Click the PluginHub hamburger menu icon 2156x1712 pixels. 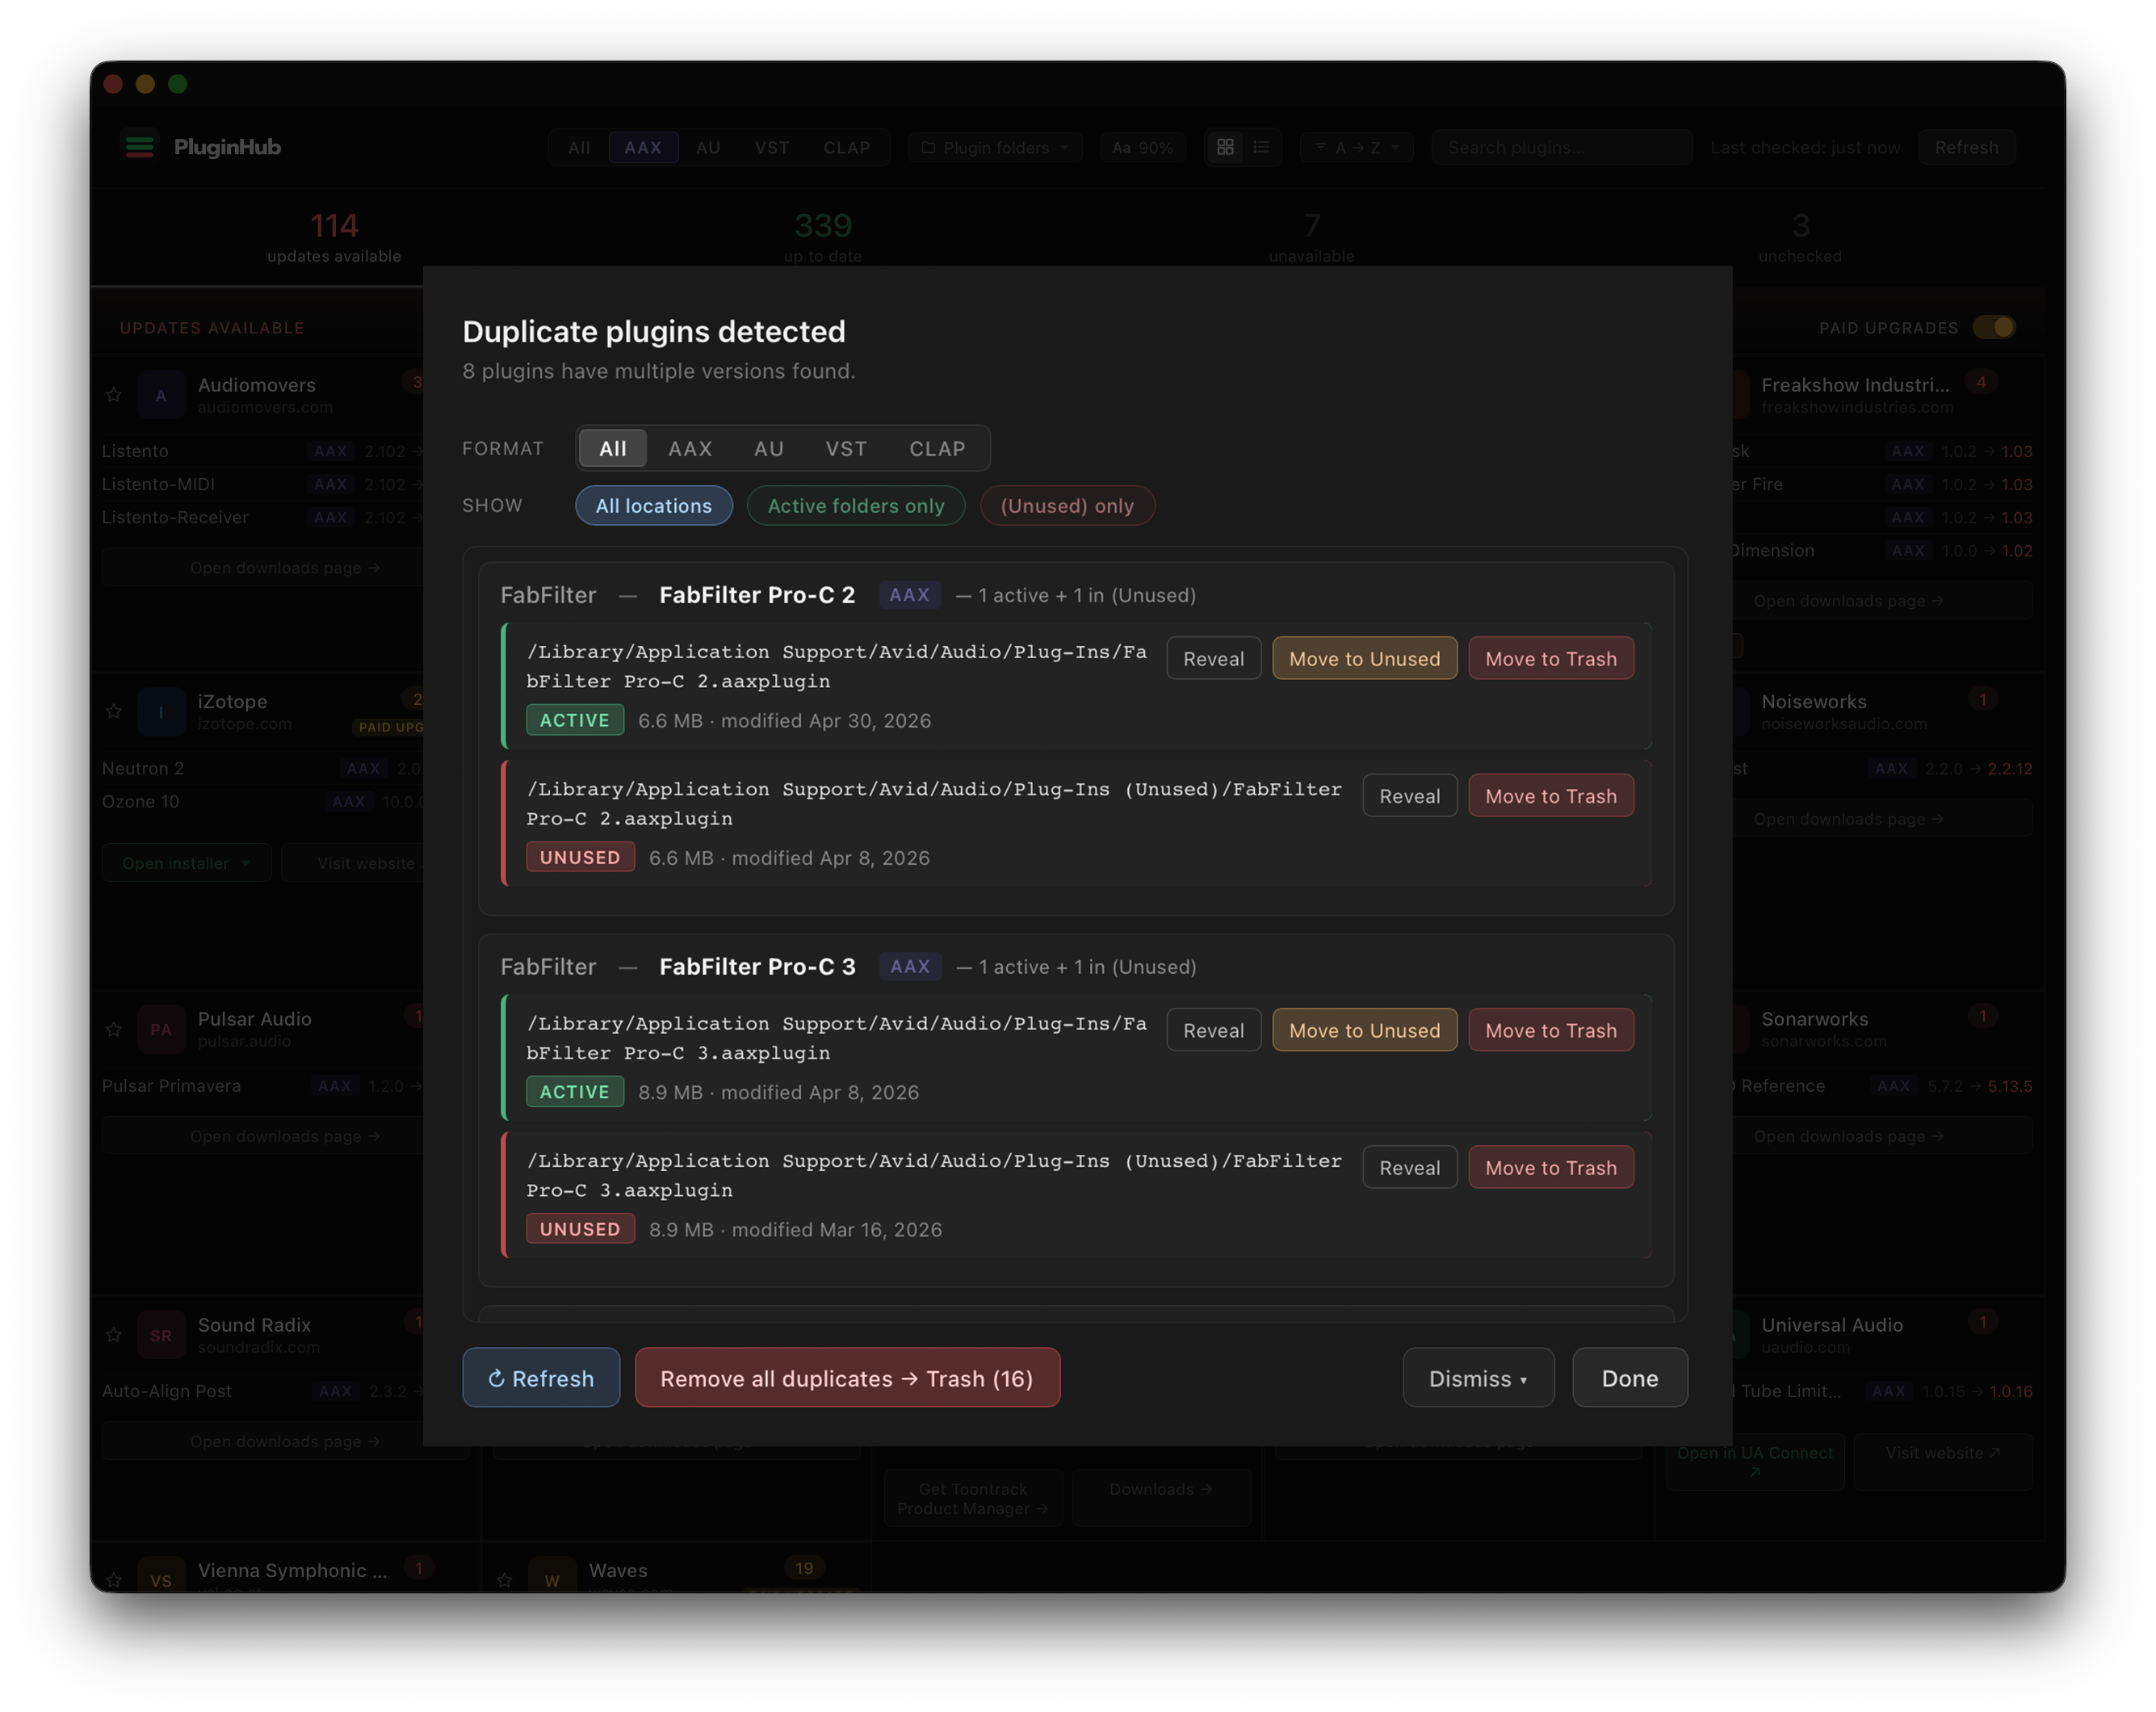139,147
